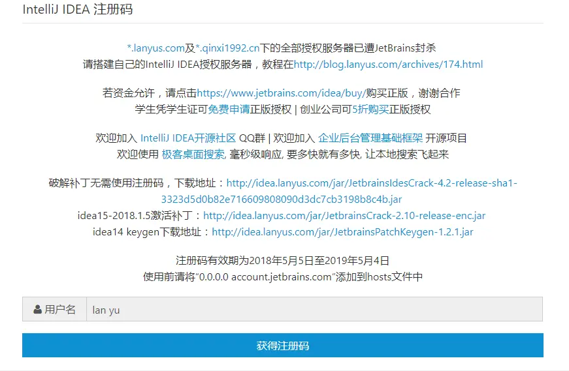Download JetbrainsPatchKeygen-1.2.1.jar link

pos(342,232)
